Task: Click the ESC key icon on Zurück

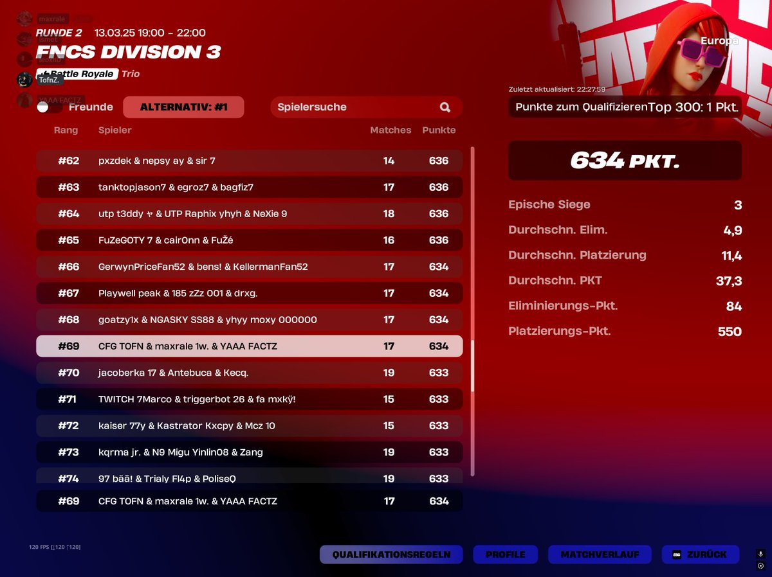Action: pos(677,555)
